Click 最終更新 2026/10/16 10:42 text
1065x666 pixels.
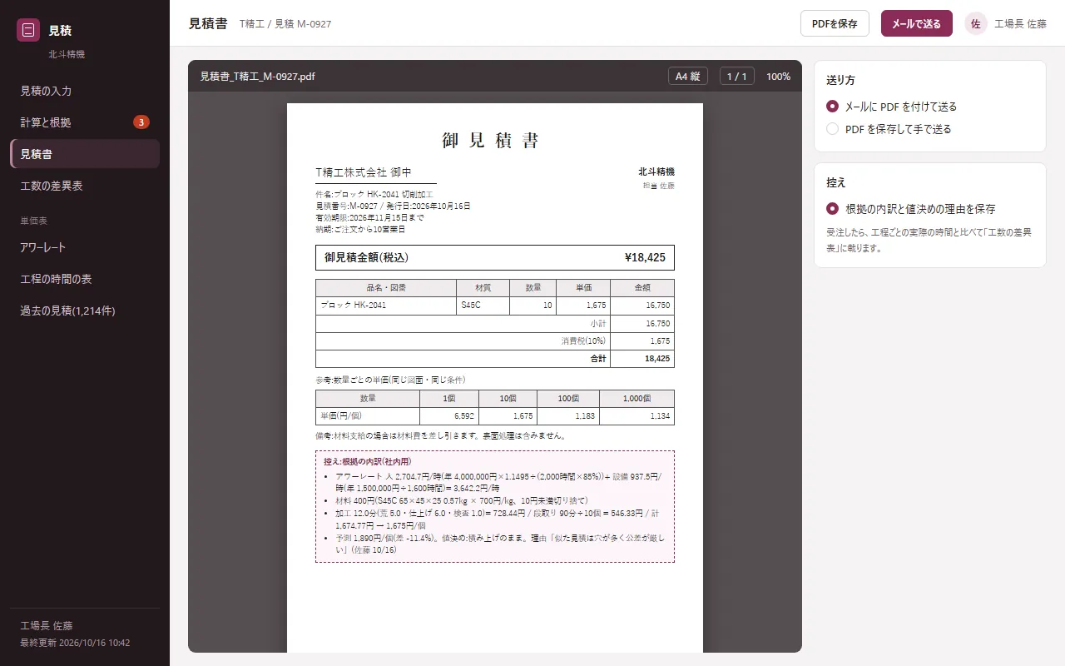point(75,643)
